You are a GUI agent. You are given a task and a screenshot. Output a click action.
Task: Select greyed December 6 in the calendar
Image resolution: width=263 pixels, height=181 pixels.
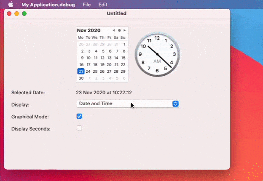point(124,78)
